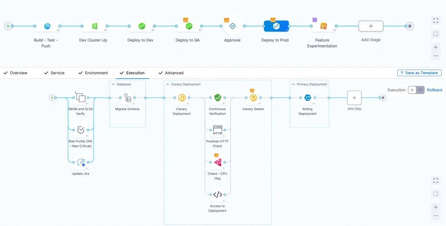446x226 pixels.
Task: Open the Rolling Deployment step
Action: (307, 98)
